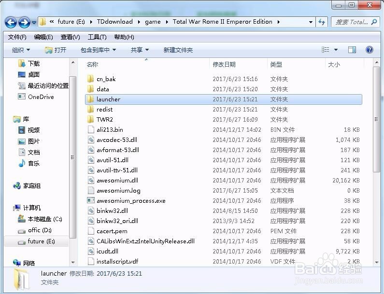Viewport: 384px width, 294px height.
Task: Open the 文件(F) menu
Action: point(17,37)
